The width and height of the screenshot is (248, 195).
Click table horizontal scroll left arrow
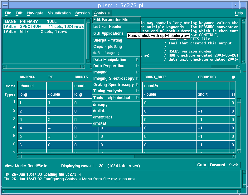click(19, 157)
